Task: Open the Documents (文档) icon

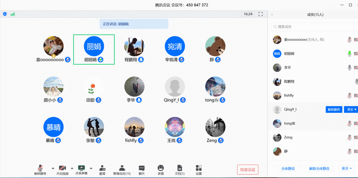Action: tap(180, 168)
